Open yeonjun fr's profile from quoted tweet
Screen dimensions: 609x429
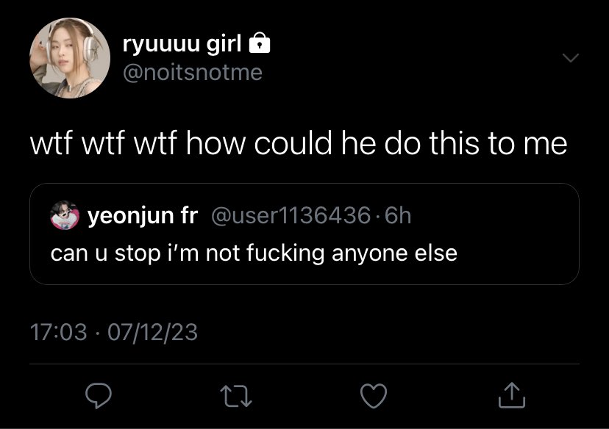coord(143,216)
